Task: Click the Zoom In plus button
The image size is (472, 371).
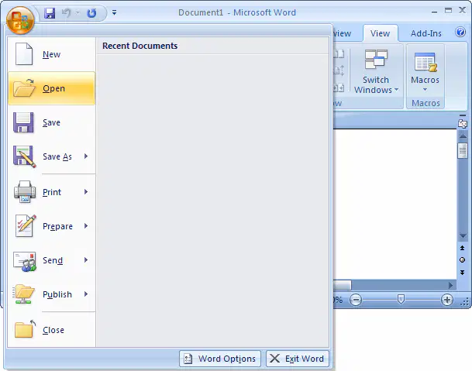Action: (447, 300)
